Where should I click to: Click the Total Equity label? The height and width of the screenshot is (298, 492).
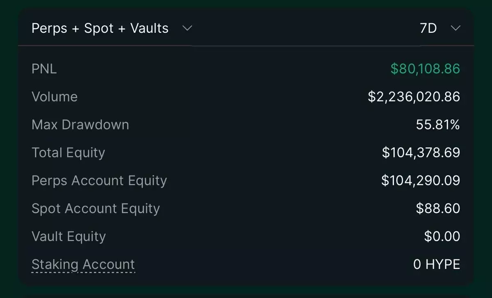click(x=68, y=152)
